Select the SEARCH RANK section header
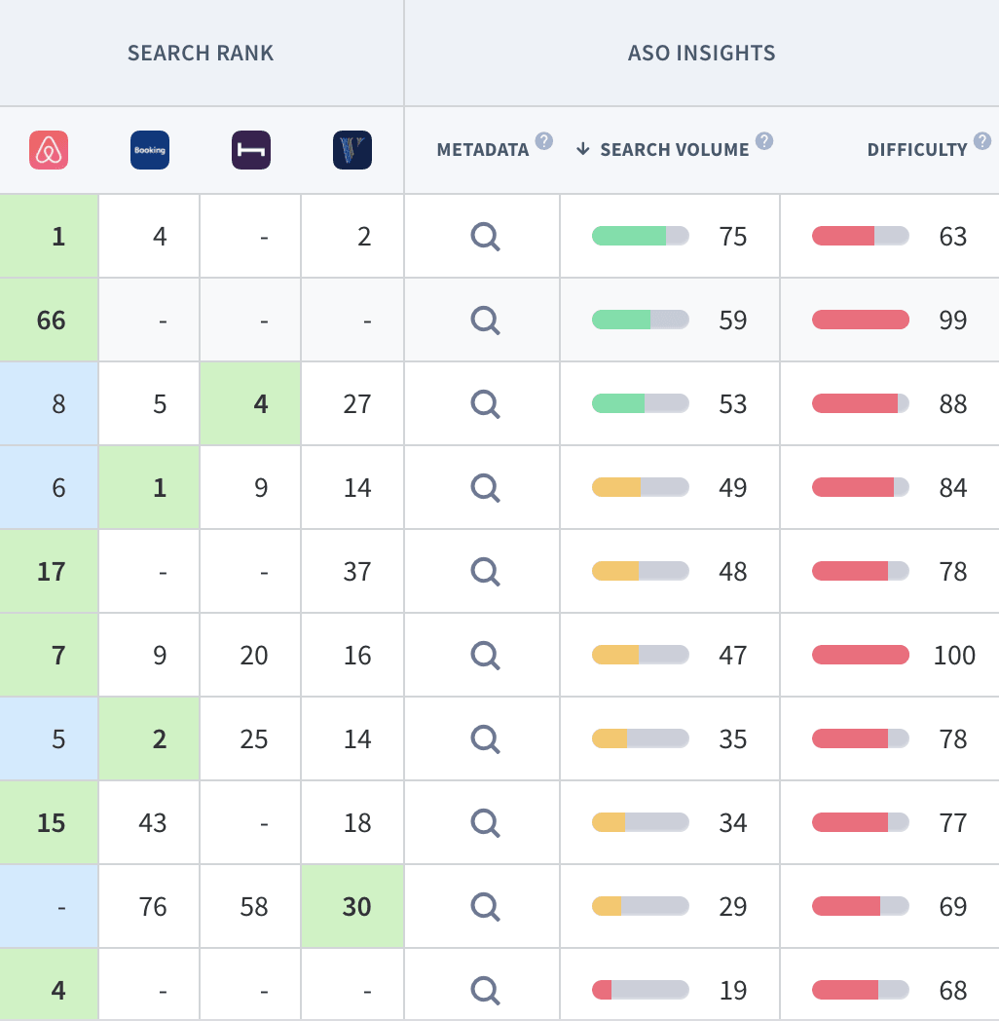 pos(200,53)
